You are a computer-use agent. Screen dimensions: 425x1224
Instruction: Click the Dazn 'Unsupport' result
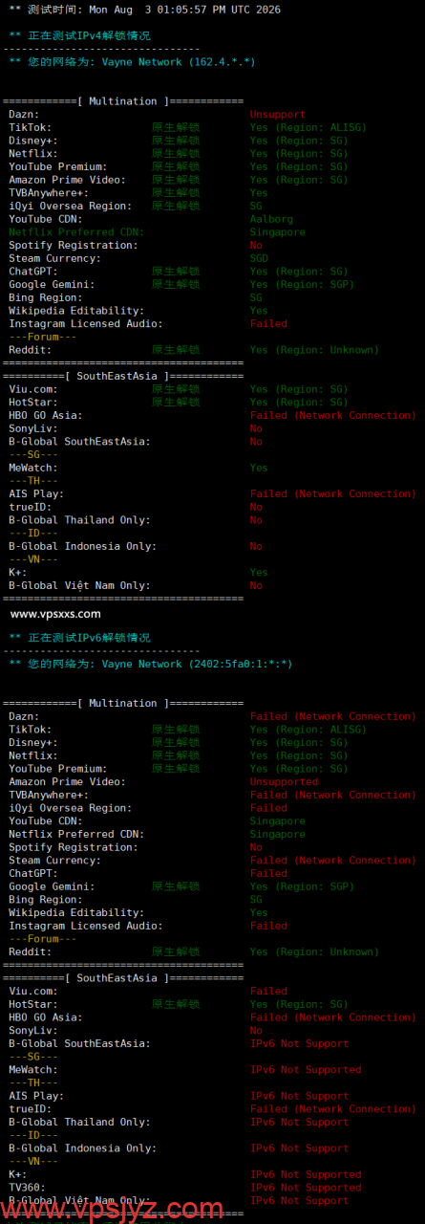(280, 114)
